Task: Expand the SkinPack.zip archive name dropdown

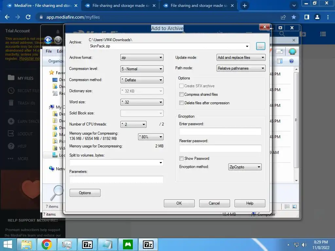Action: tap(247, 46)
